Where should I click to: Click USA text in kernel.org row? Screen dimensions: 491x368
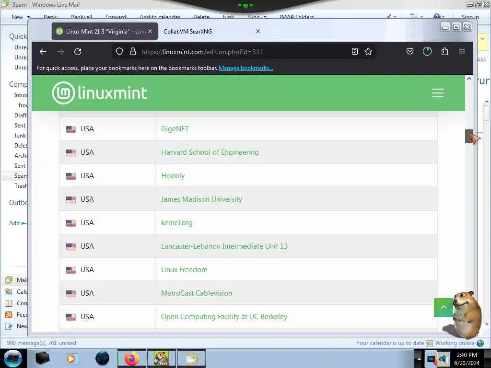click(87, 223)
